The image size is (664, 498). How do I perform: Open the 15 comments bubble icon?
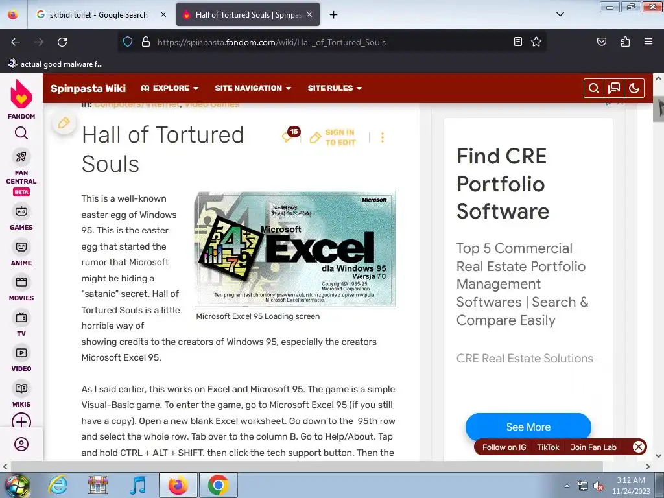[x=290, y=135]
